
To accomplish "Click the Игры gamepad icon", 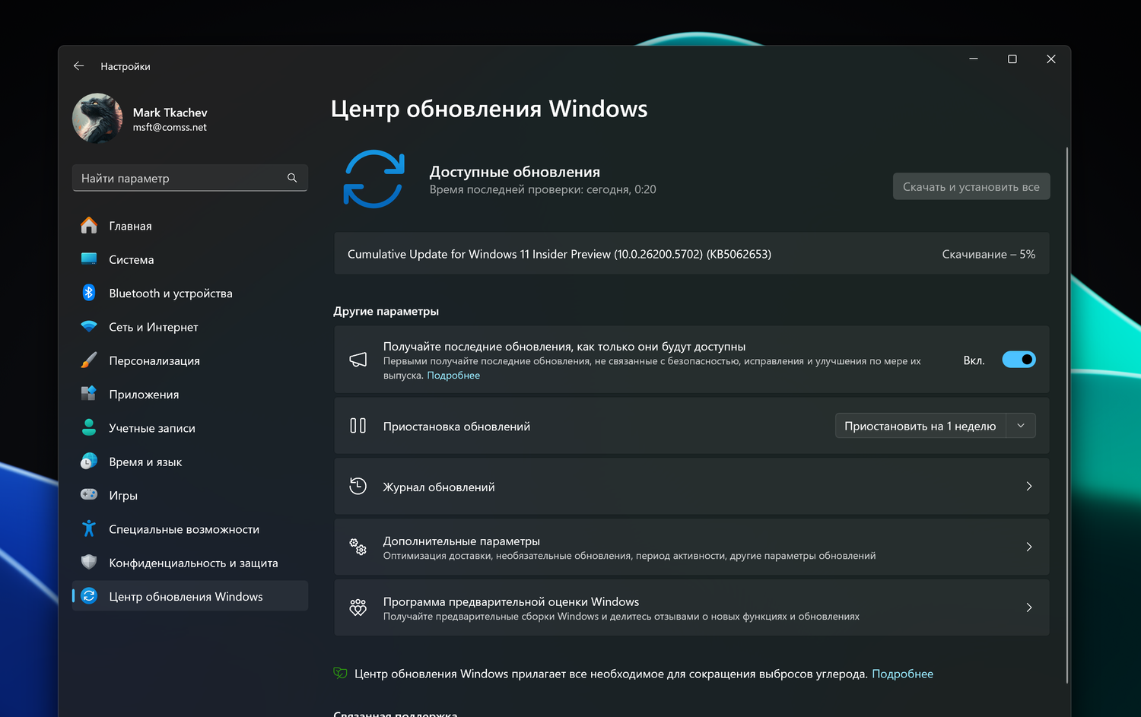I will (89, 495).
